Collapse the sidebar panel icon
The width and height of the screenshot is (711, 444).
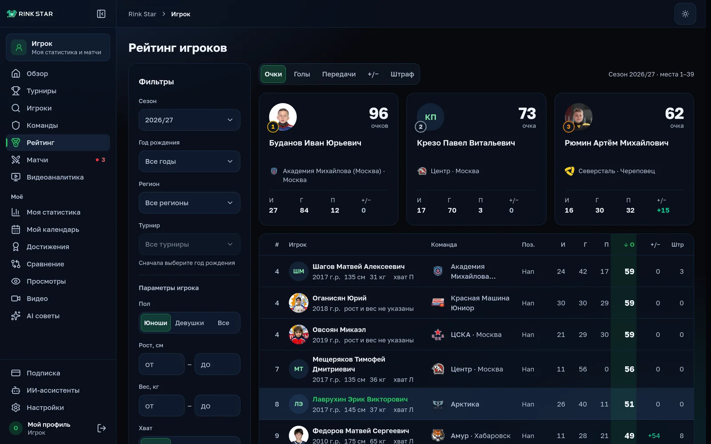click(x=101, y=14)
